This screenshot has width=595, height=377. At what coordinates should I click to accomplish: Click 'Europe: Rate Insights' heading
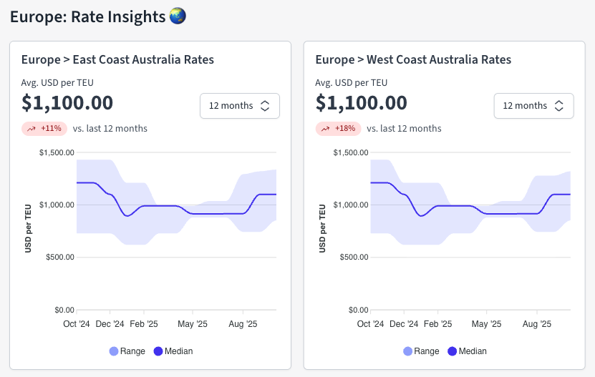click(x=87, y=16)
